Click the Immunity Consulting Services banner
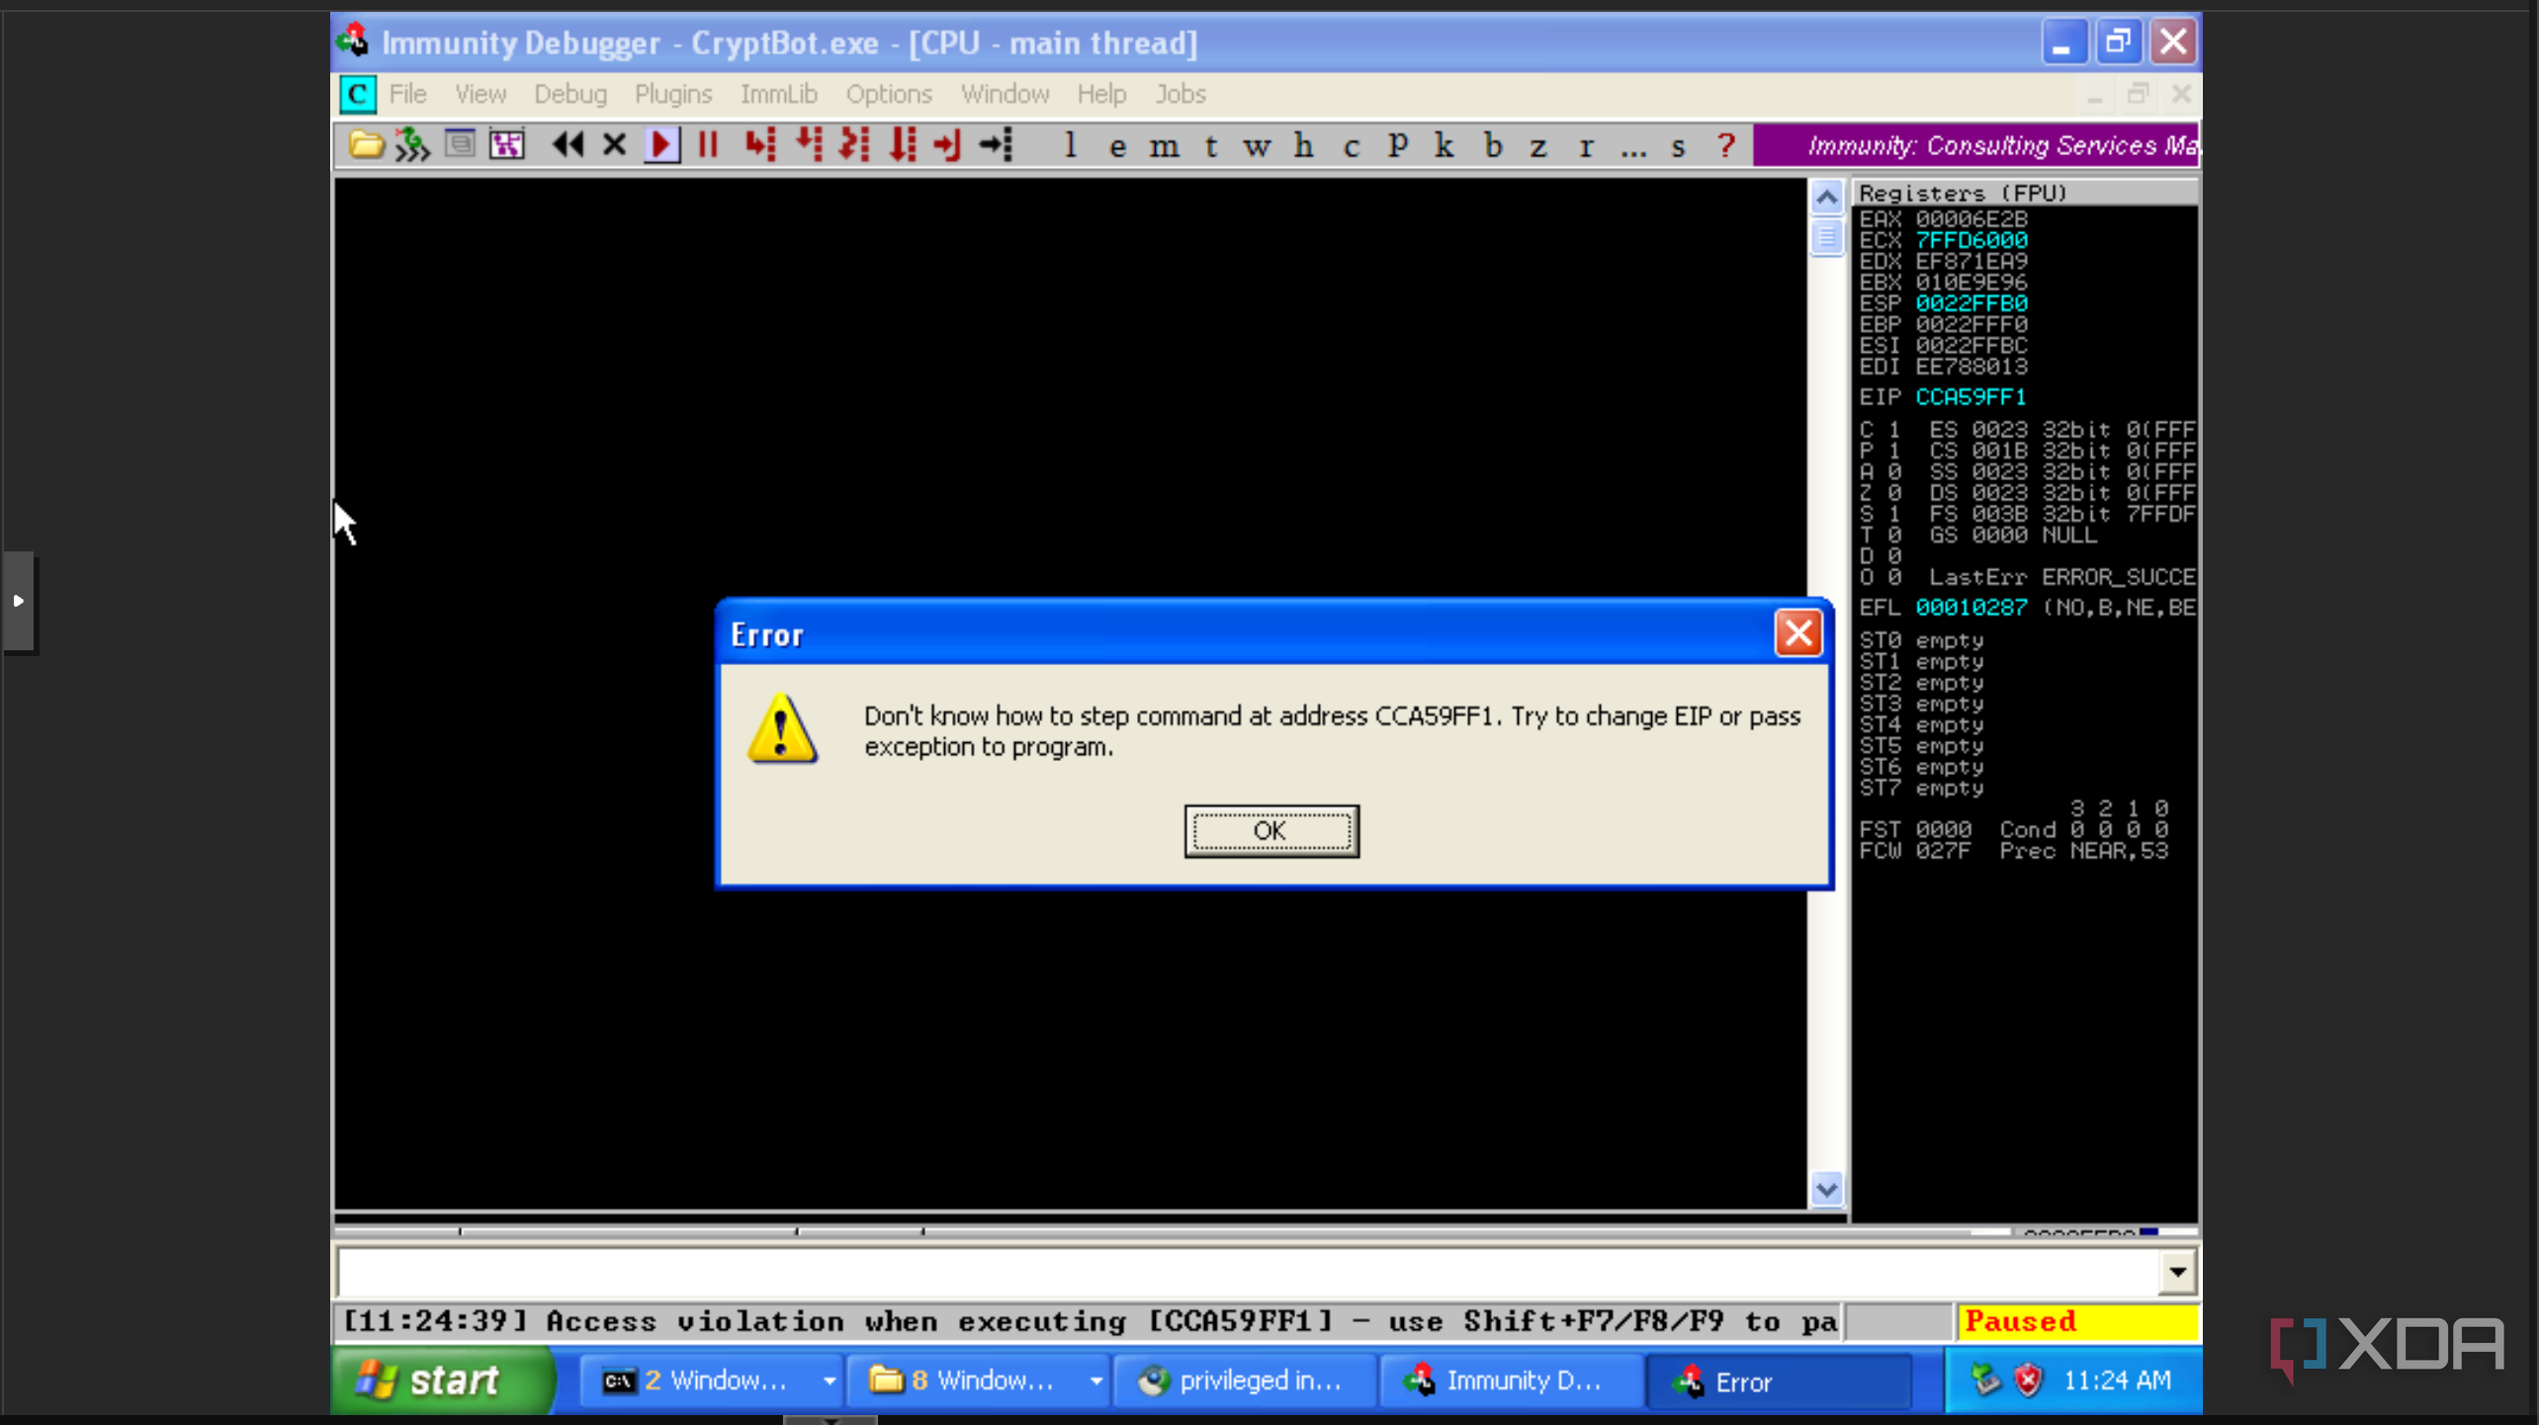 click(1975, 145)
